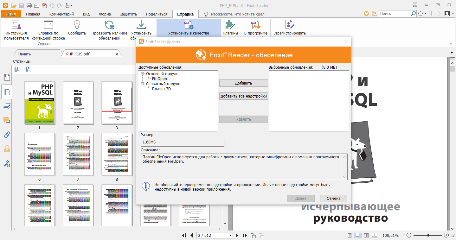456x240 pixels.
Task: Open the Comments panel in left sidebar
Action: coord(7,120)
